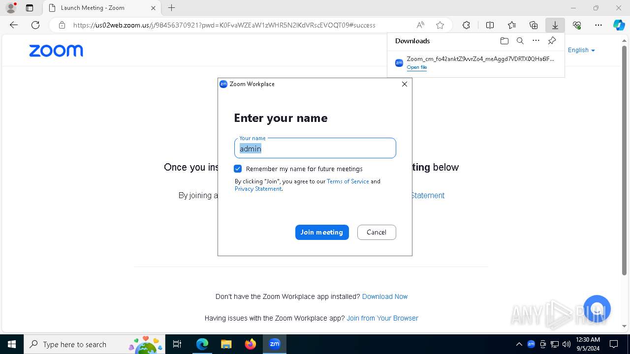Select the Launch Meeting - Zoom tab
Screen dimensions: 630x354
[101, 8]
